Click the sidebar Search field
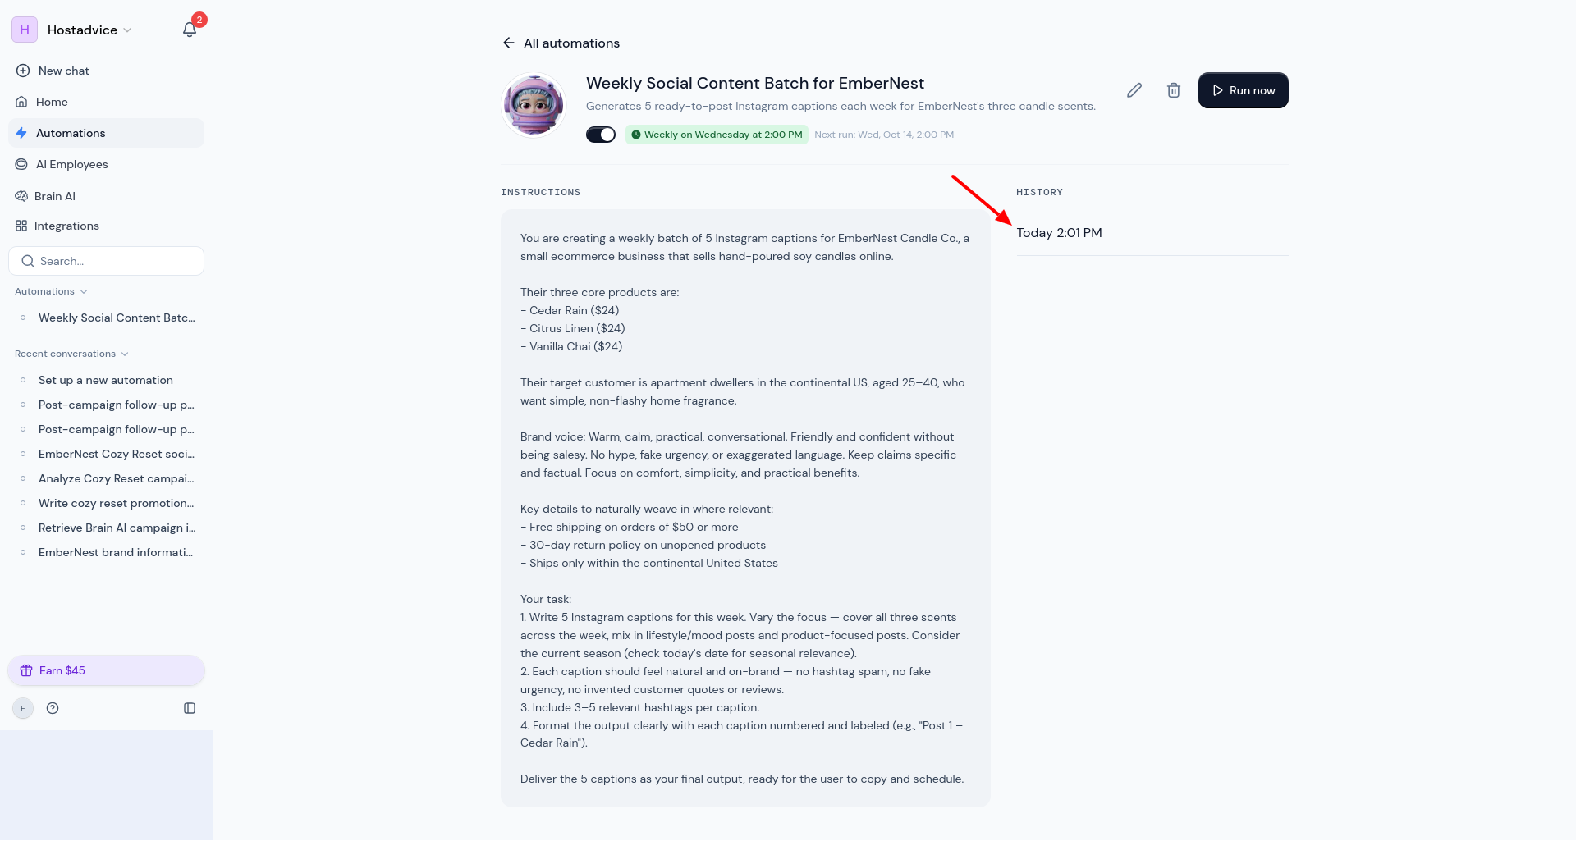 pos(106,261)
